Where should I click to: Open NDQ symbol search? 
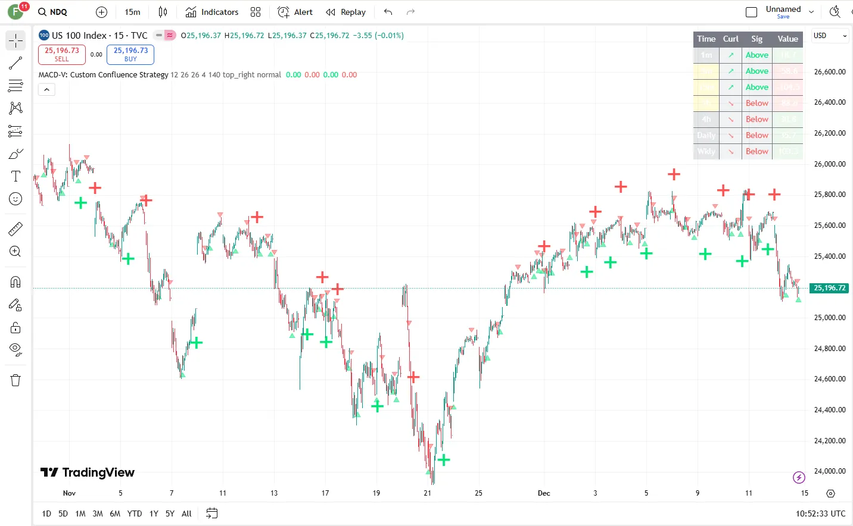tap(52, 12)
